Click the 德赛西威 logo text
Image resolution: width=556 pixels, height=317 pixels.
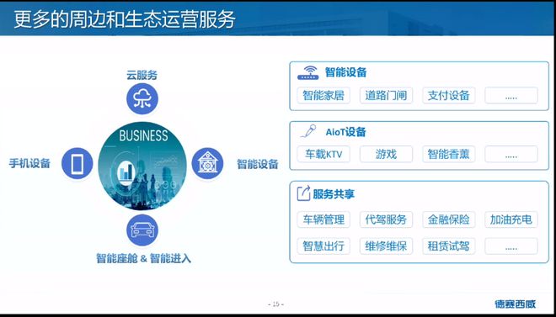[516, 304]
